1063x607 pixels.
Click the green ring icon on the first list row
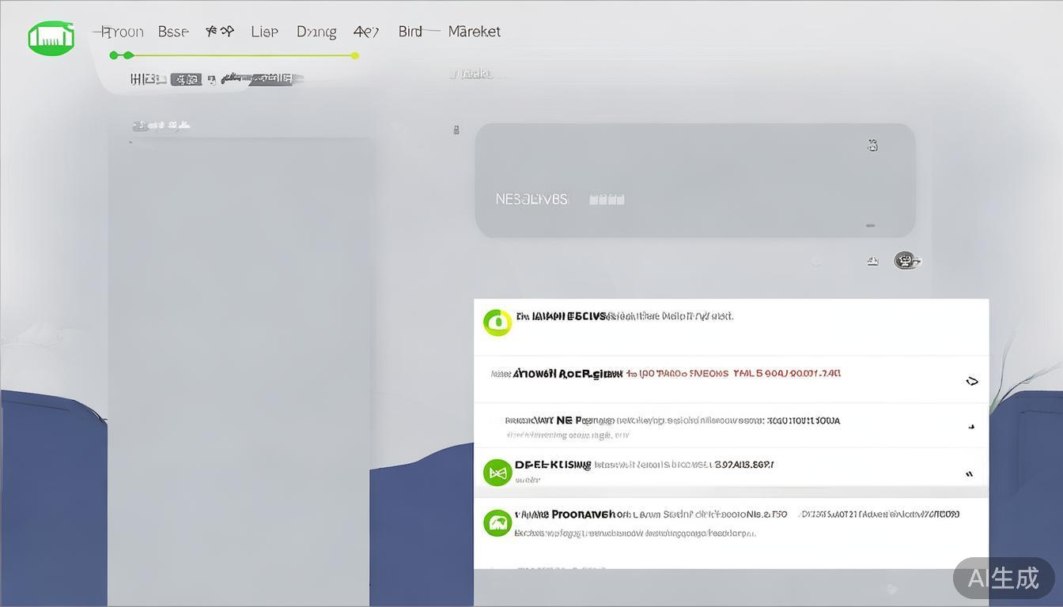pyautogui.click(x=497, y=322)
